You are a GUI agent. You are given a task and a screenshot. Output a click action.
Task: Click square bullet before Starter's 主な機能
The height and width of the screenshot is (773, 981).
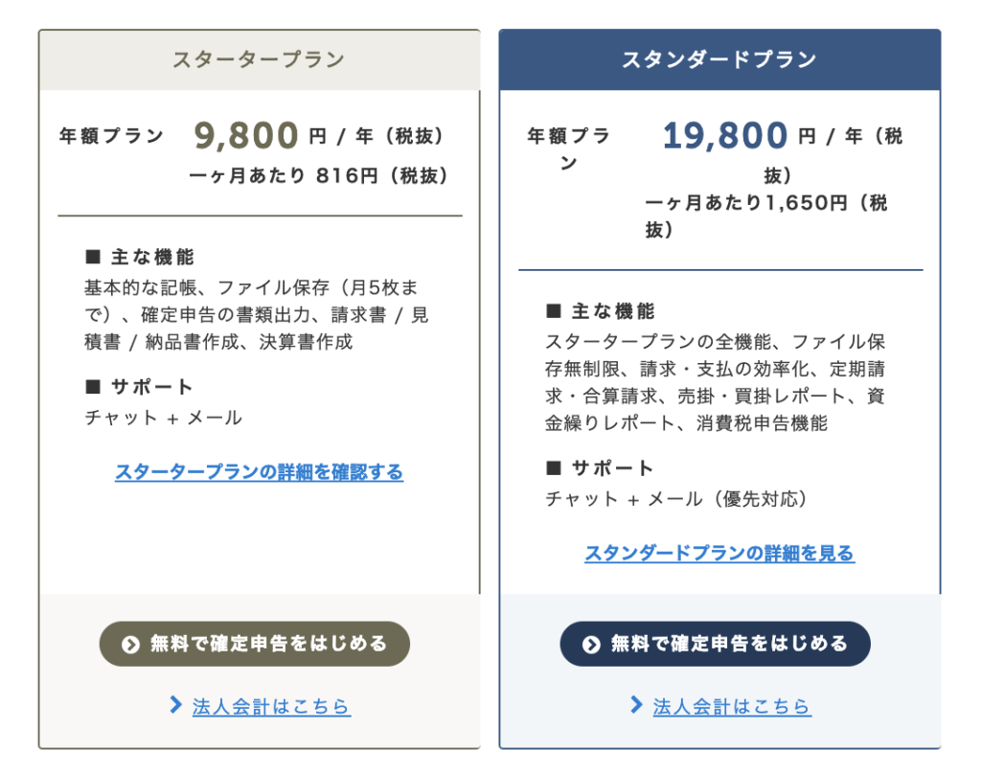[x=93, y=257]
